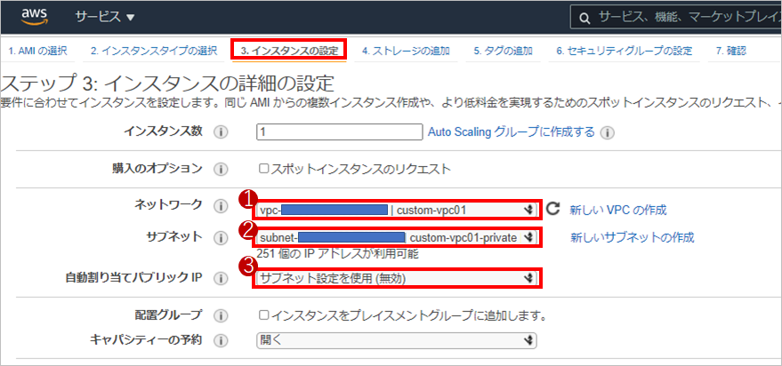This screenshot has width=782, height=366.
Task: Expand the 自動割り当てパブリック IP dropdown
Action: 397,278
